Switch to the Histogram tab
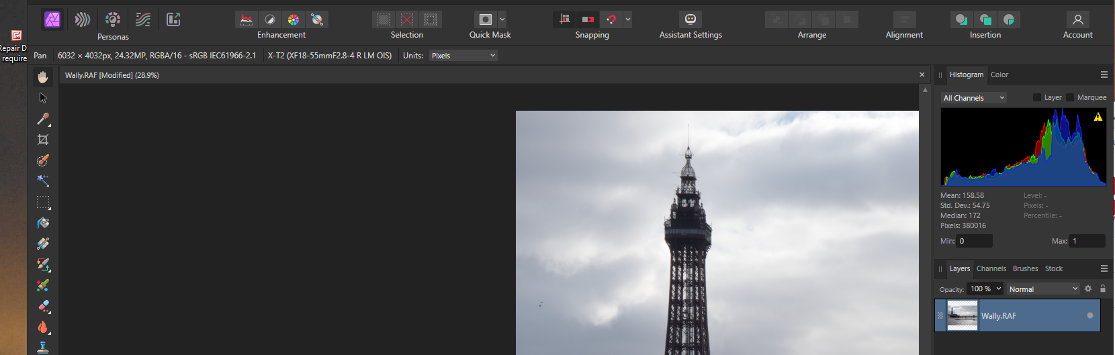This screenshot has width=1115, height=355. click(966, 74)
